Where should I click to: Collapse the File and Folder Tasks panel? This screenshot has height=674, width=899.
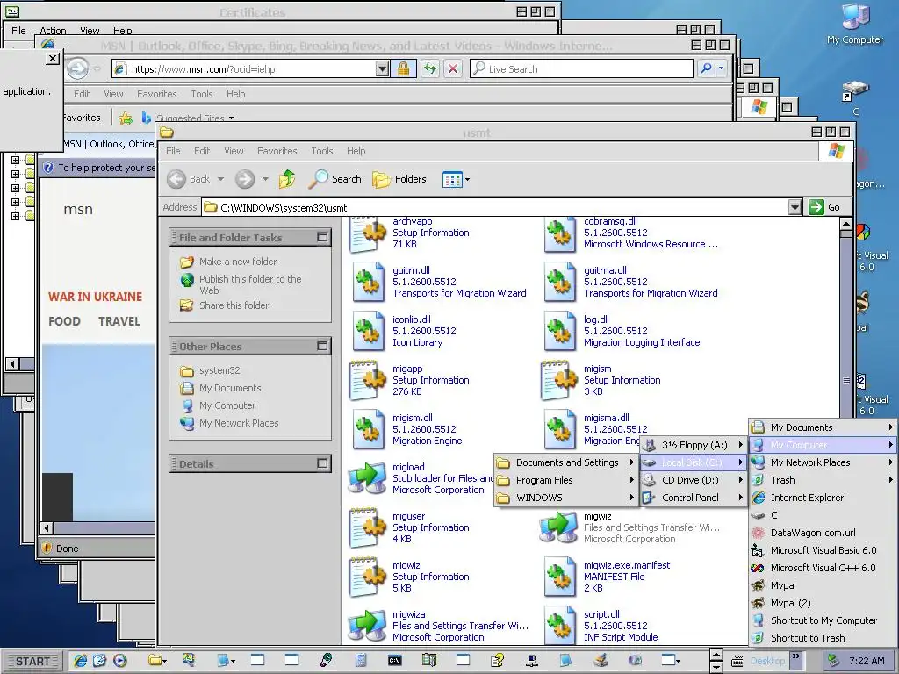(322, 237)
